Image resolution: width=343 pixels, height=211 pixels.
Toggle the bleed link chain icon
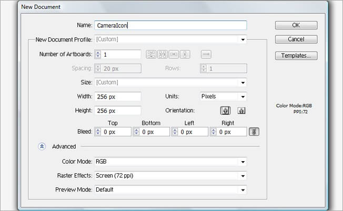click(254, 132)
